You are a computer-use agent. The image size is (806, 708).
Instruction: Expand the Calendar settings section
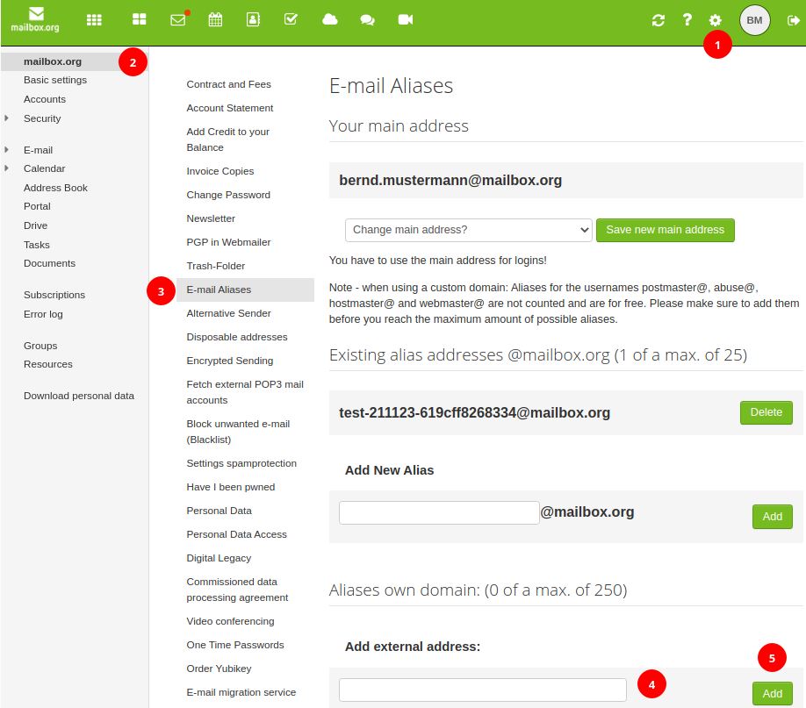pyautogui.click(x=7, y=168)
